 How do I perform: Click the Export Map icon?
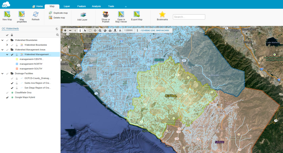[x=137, y=14]
